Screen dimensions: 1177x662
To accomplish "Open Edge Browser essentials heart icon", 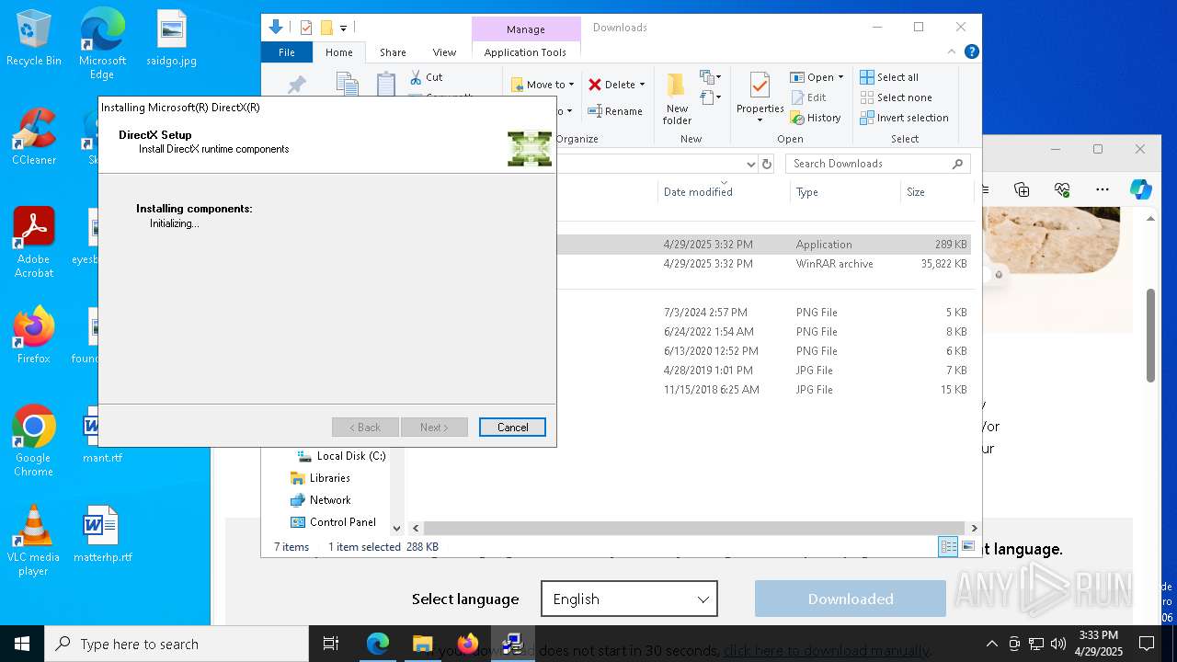I will coord(1062,189).
